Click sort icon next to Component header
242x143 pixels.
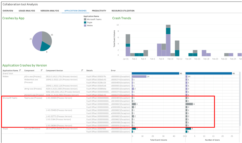[x=41, y=70]
